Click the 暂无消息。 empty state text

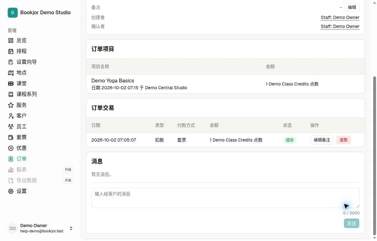click(x=102, y=175)
